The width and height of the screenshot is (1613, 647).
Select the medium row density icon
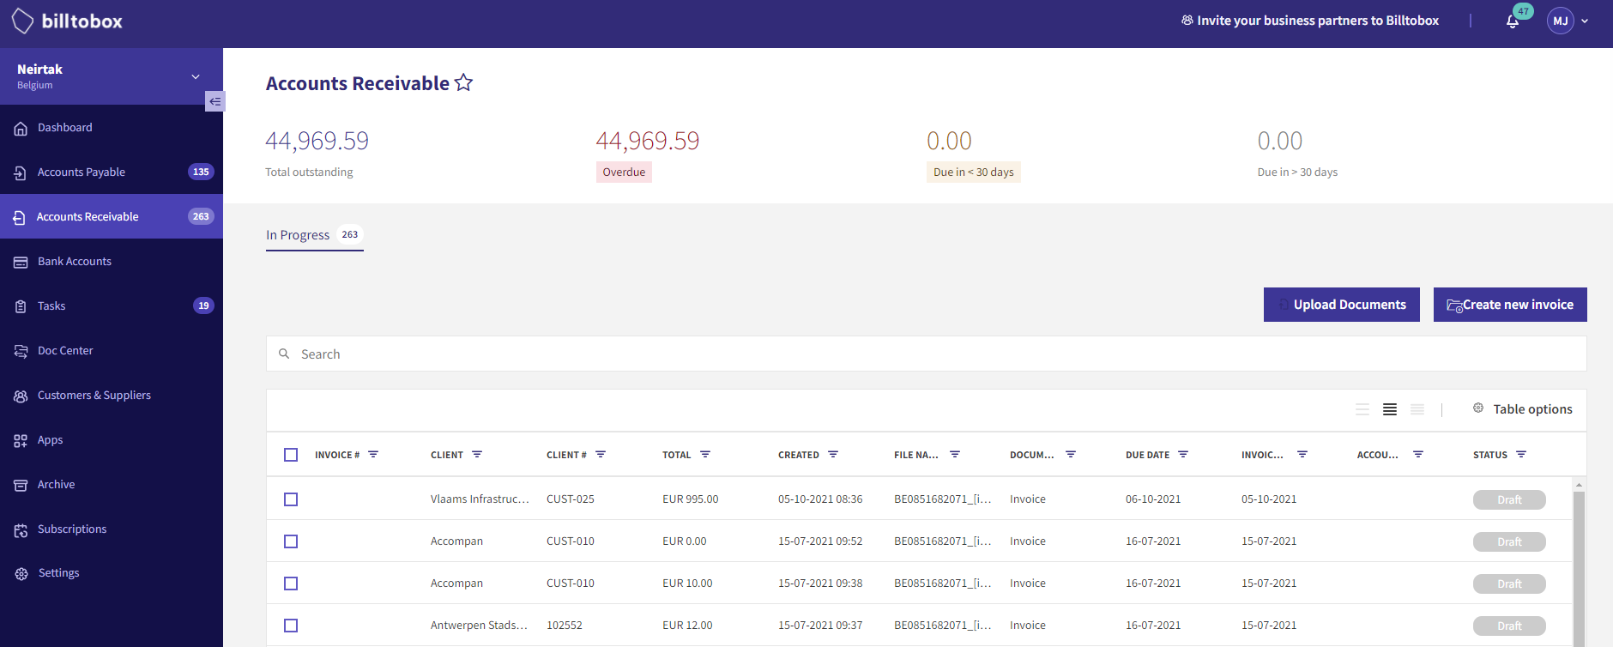(x=1390, y=410)
